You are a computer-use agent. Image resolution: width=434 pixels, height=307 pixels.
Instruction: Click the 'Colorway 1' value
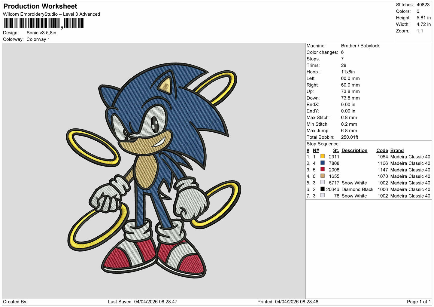tap(38, 39)
